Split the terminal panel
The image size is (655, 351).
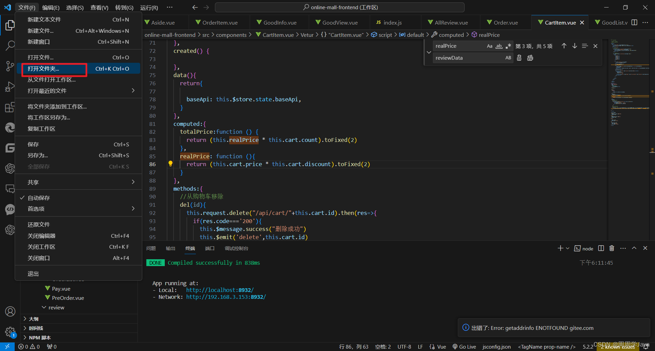tap(601, 248)
